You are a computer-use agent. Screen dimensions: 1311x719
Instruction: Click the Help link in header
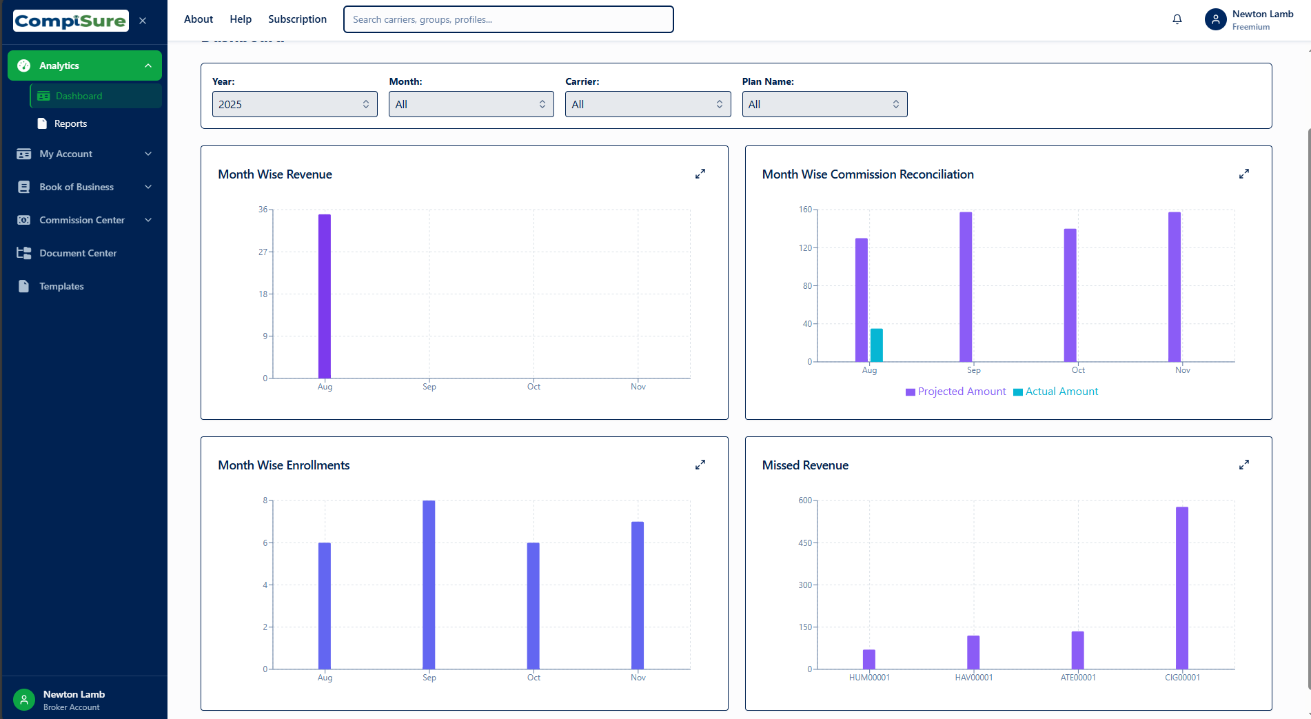(241, 19)
